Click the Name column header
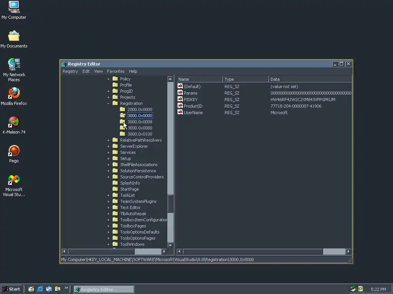Image resolution: width=393 pixels, height=294 pixels. tap(199, 79)
